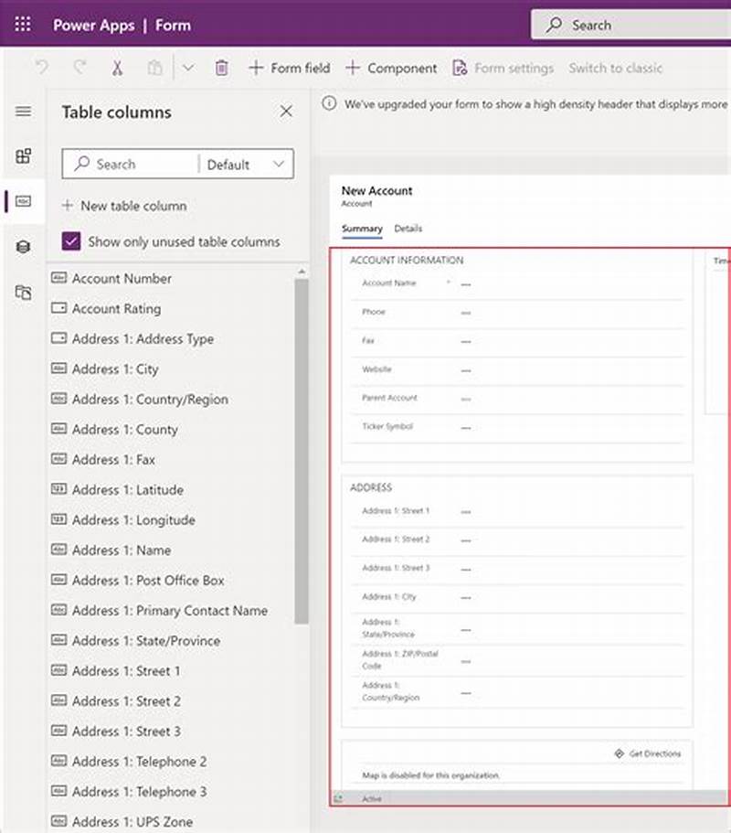The height and width of the screenshot is (833, 731).
Task: Select the Summary tab
Action: [x=362, y=229]
